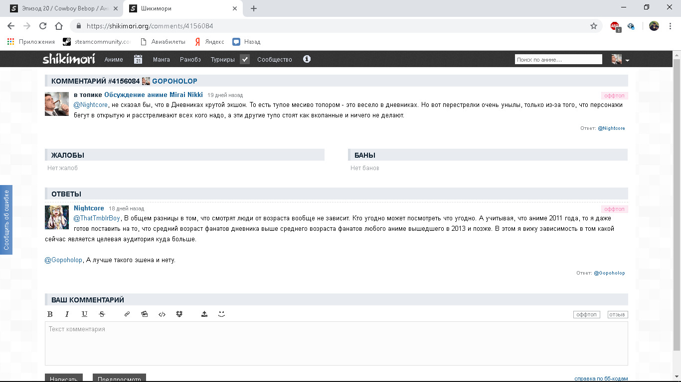681x382 pixels.
Task: Open the calendar icon in Shikimori navbar
Action: coord(138,59)
